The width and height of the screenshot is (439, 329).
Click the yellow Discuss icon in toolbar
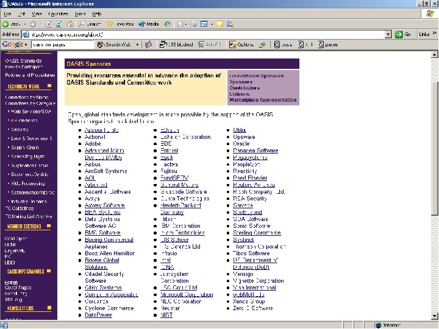(220, 24)
